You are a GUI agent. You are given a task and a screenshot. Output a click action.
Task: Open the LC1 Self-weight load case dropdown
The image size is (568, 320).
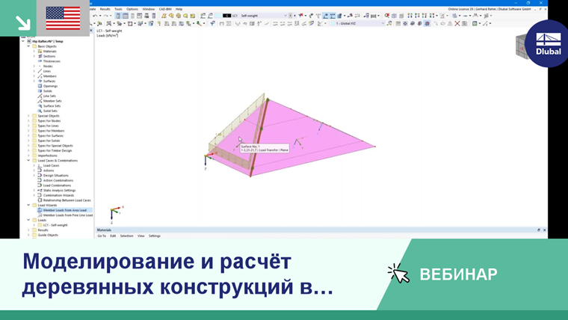pyautogui.click(x=285, y=16)
